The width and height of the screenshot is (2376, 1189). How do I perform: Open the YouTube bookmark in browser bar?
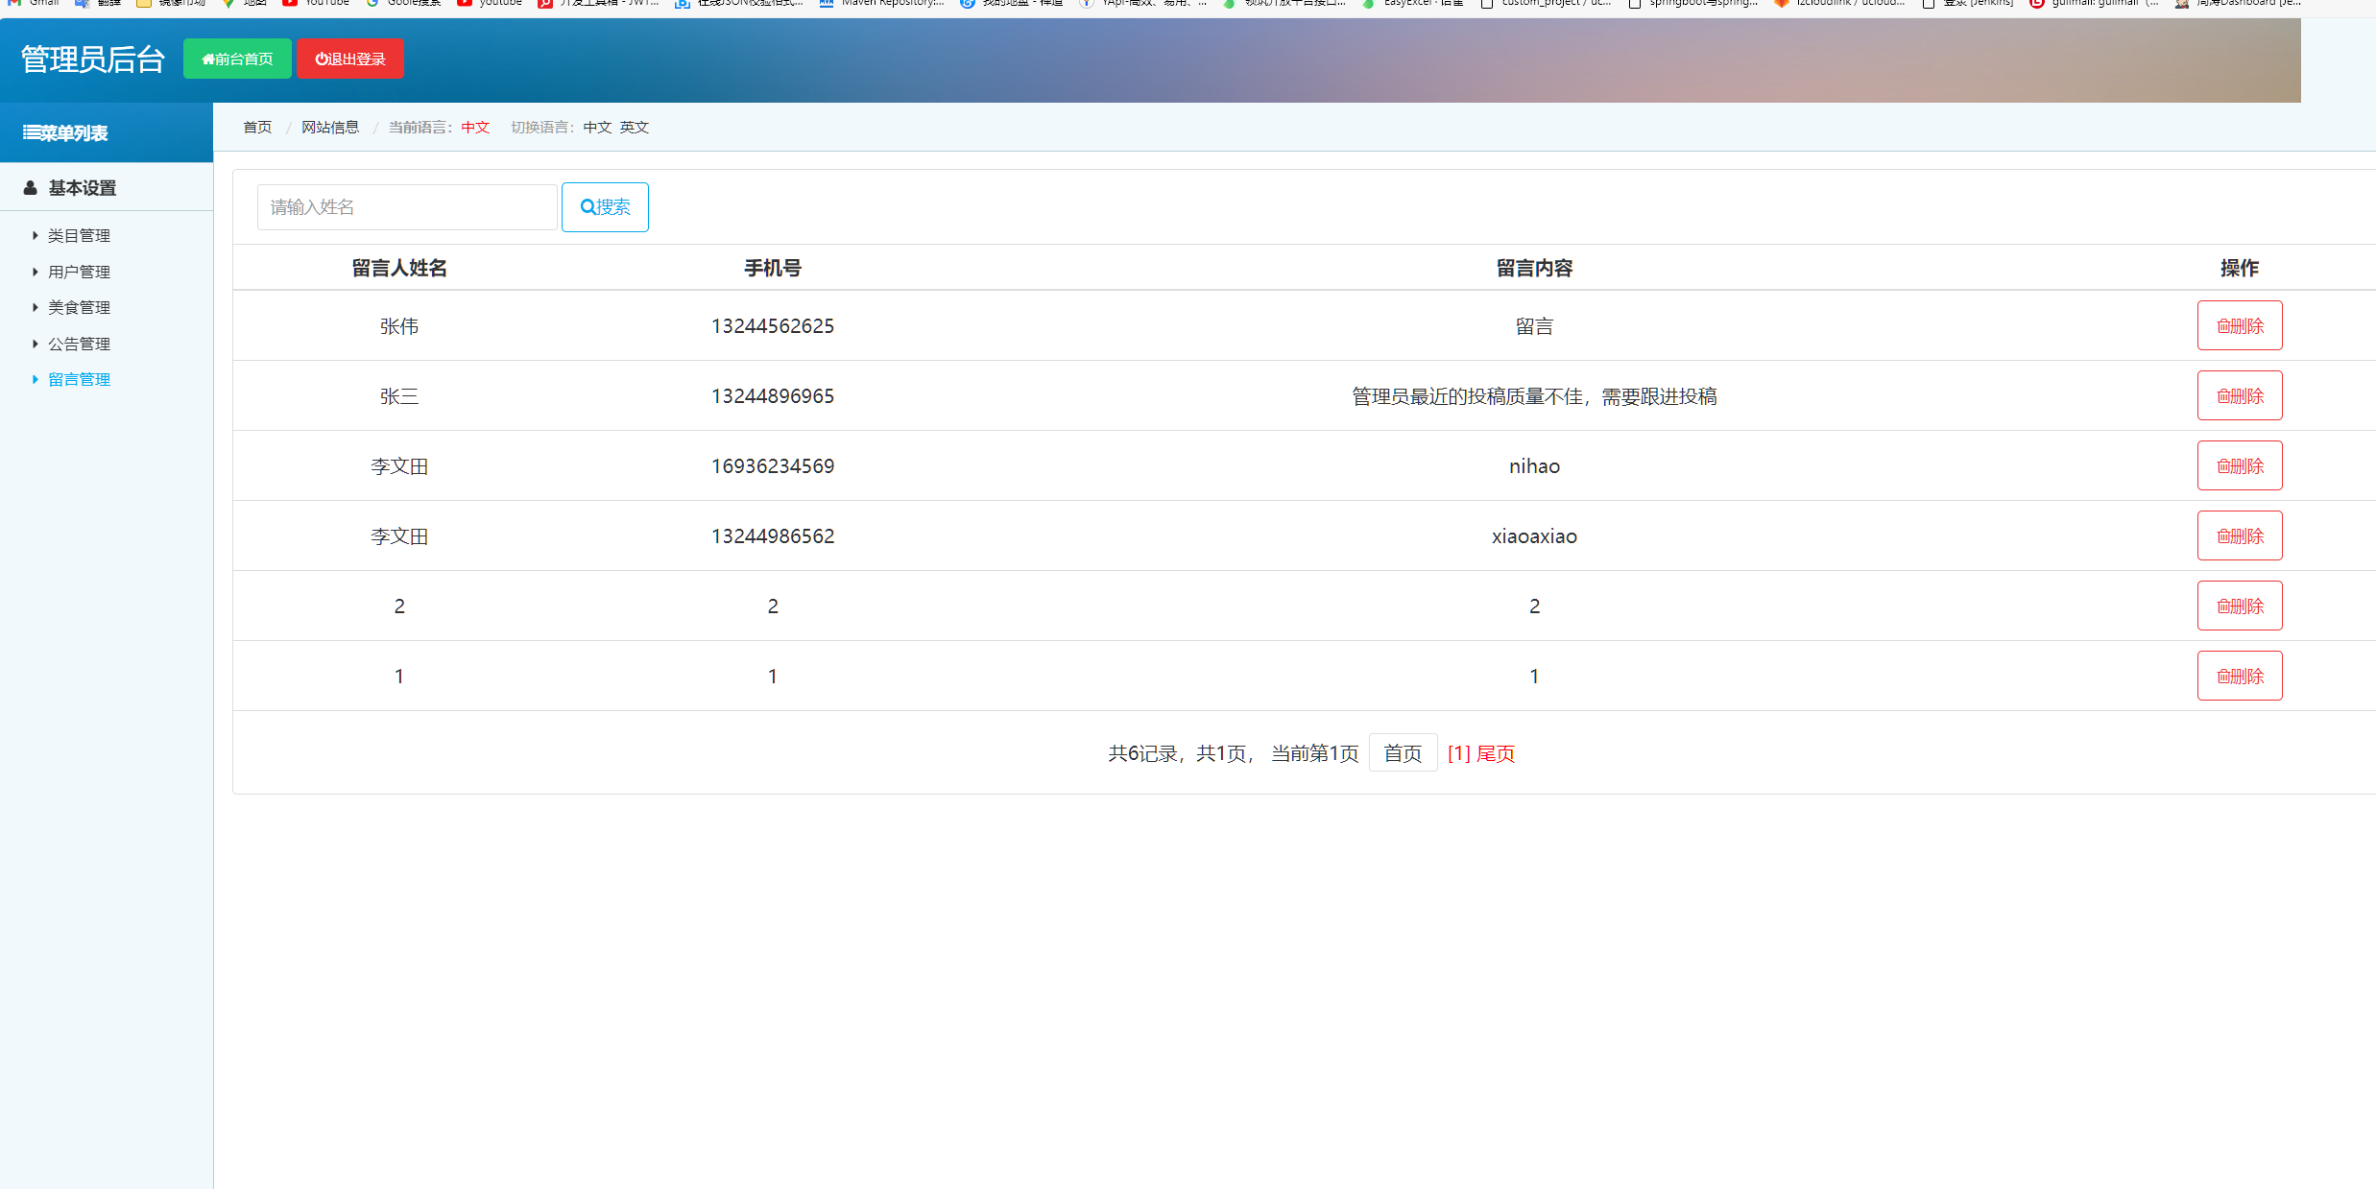[316, 4]
